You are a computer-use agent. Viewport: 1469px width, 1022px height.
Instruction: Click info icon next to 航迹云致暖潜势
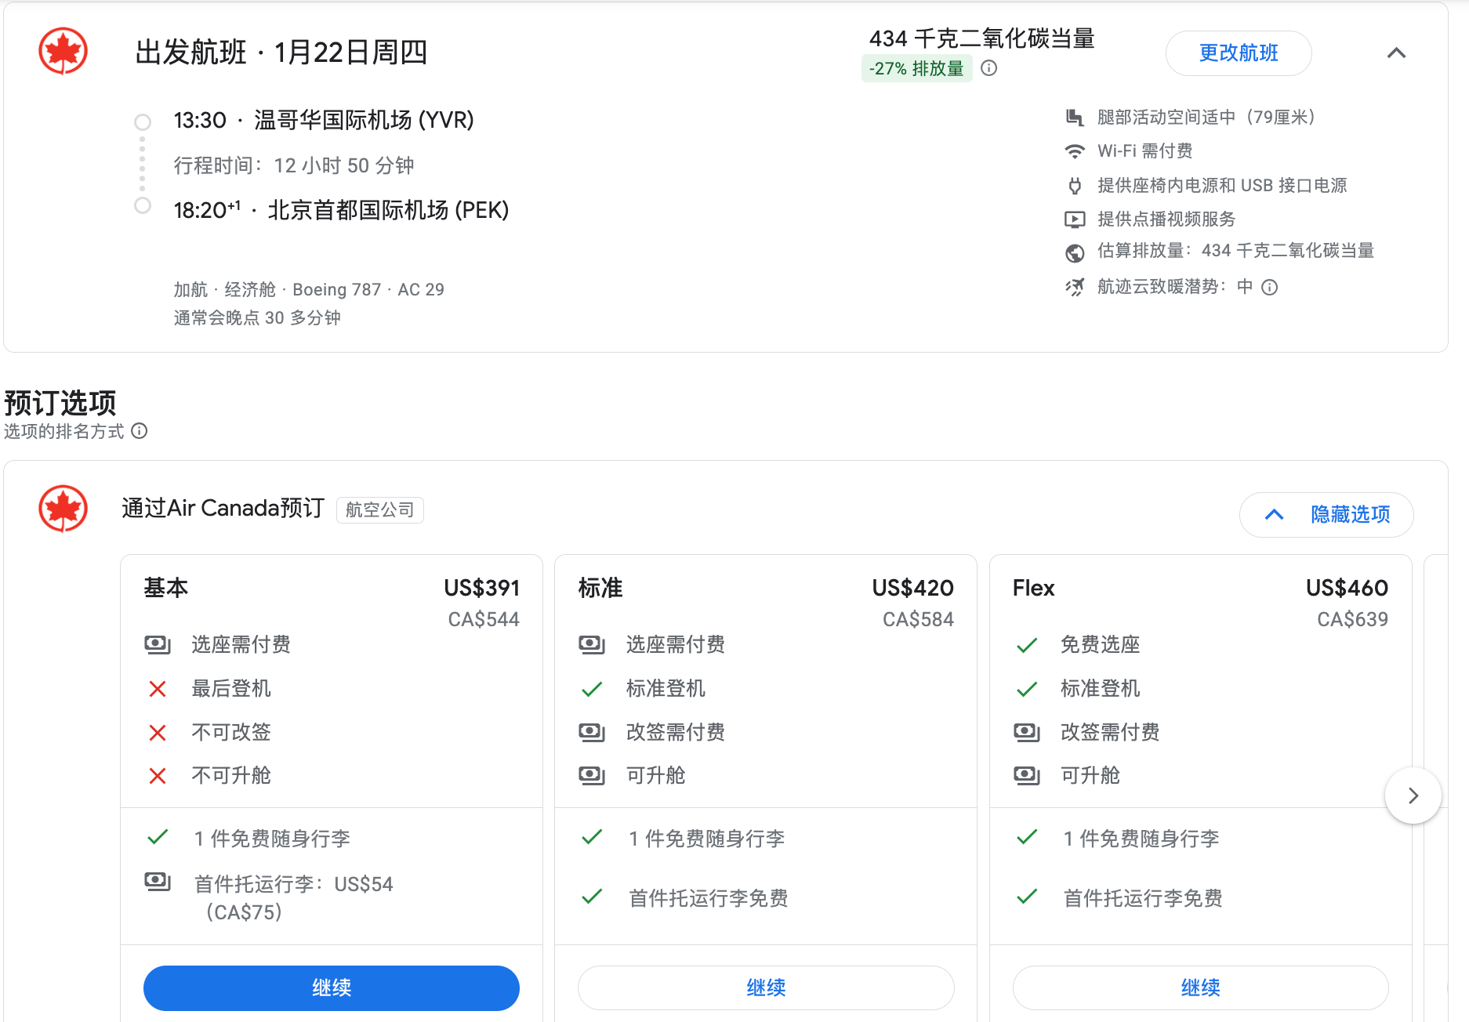pos(1270,288)
